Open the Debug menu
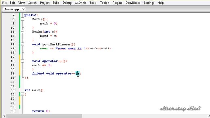 (67, 3)
